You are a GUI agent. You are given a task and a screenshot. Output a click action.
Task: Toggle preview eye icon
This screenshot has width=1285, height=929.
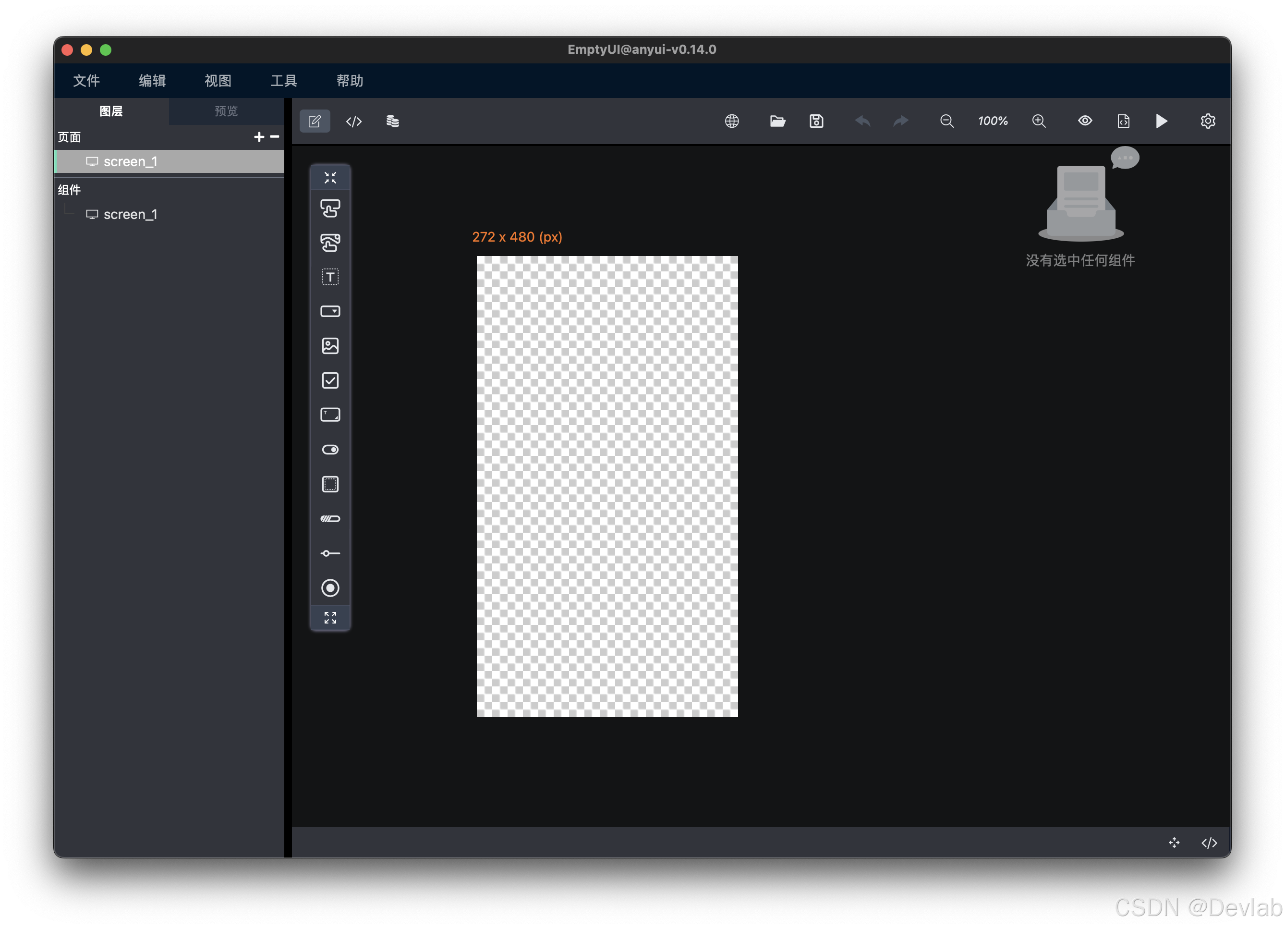tap(1085, 121)
